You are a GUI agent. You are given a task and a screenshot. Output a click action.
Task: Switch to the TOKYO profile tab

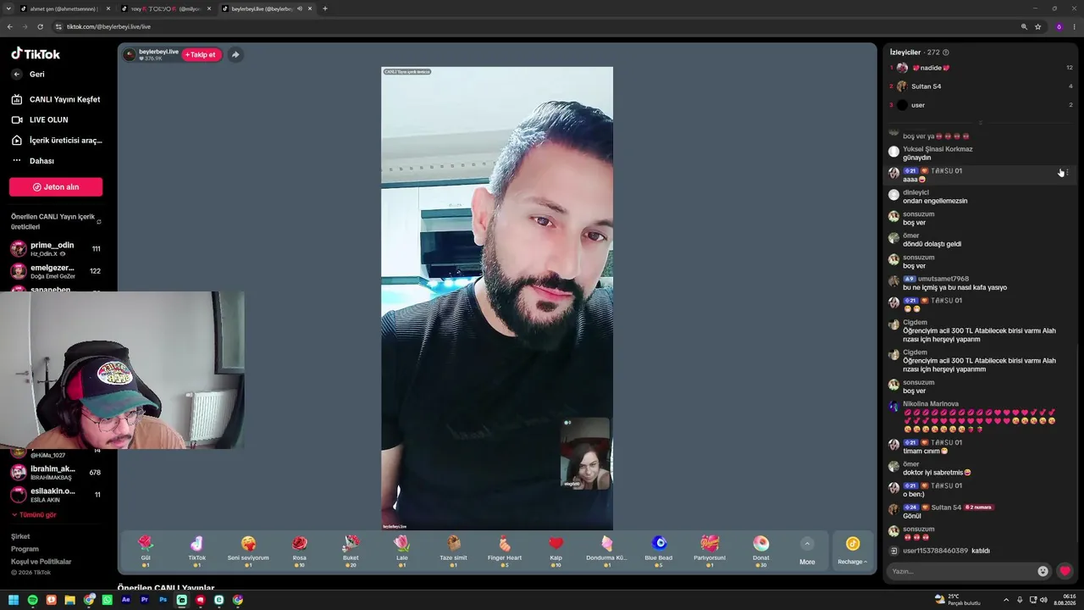point(164,8)
